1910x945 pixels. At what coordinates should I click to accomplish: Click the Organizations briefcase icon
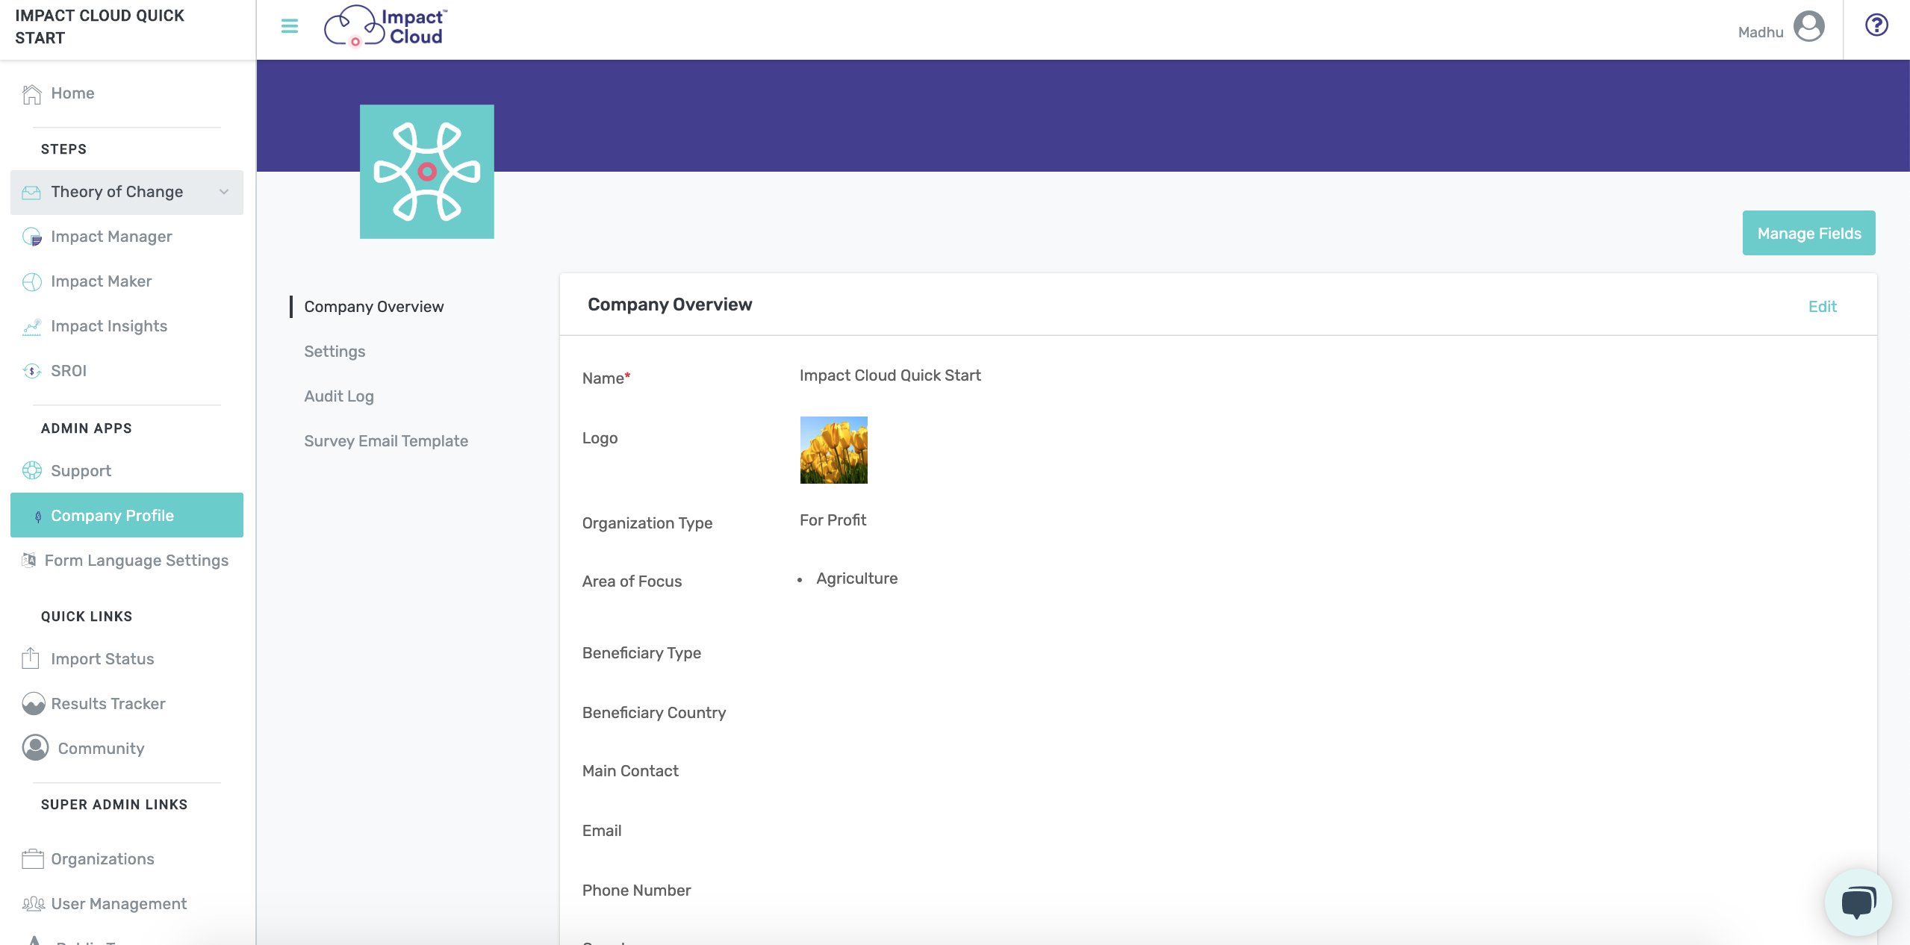click(33, 859)
